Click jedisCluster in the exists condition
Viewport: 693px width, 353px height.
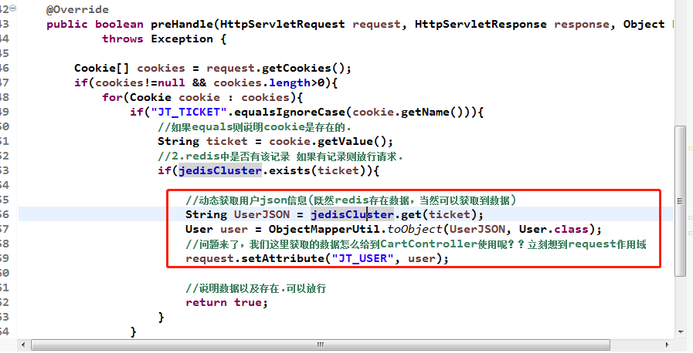[x=220, y=170]
